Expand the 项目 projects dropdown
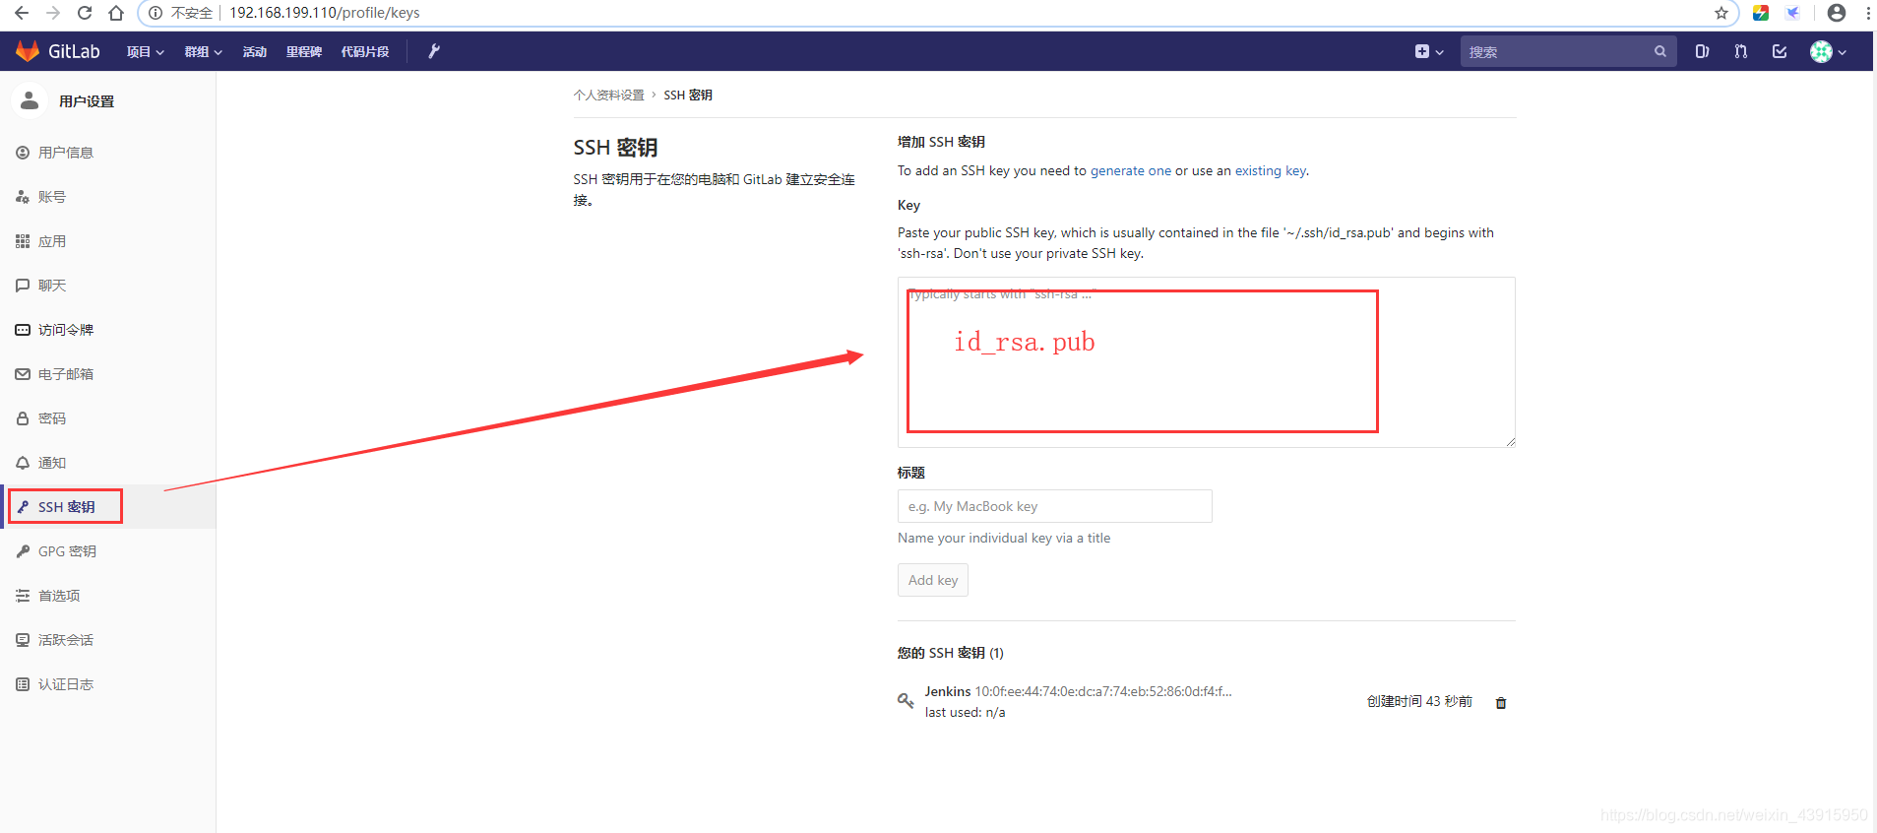Image resolution: width=1877 pixels, height=833 pixels. [146, 52]
